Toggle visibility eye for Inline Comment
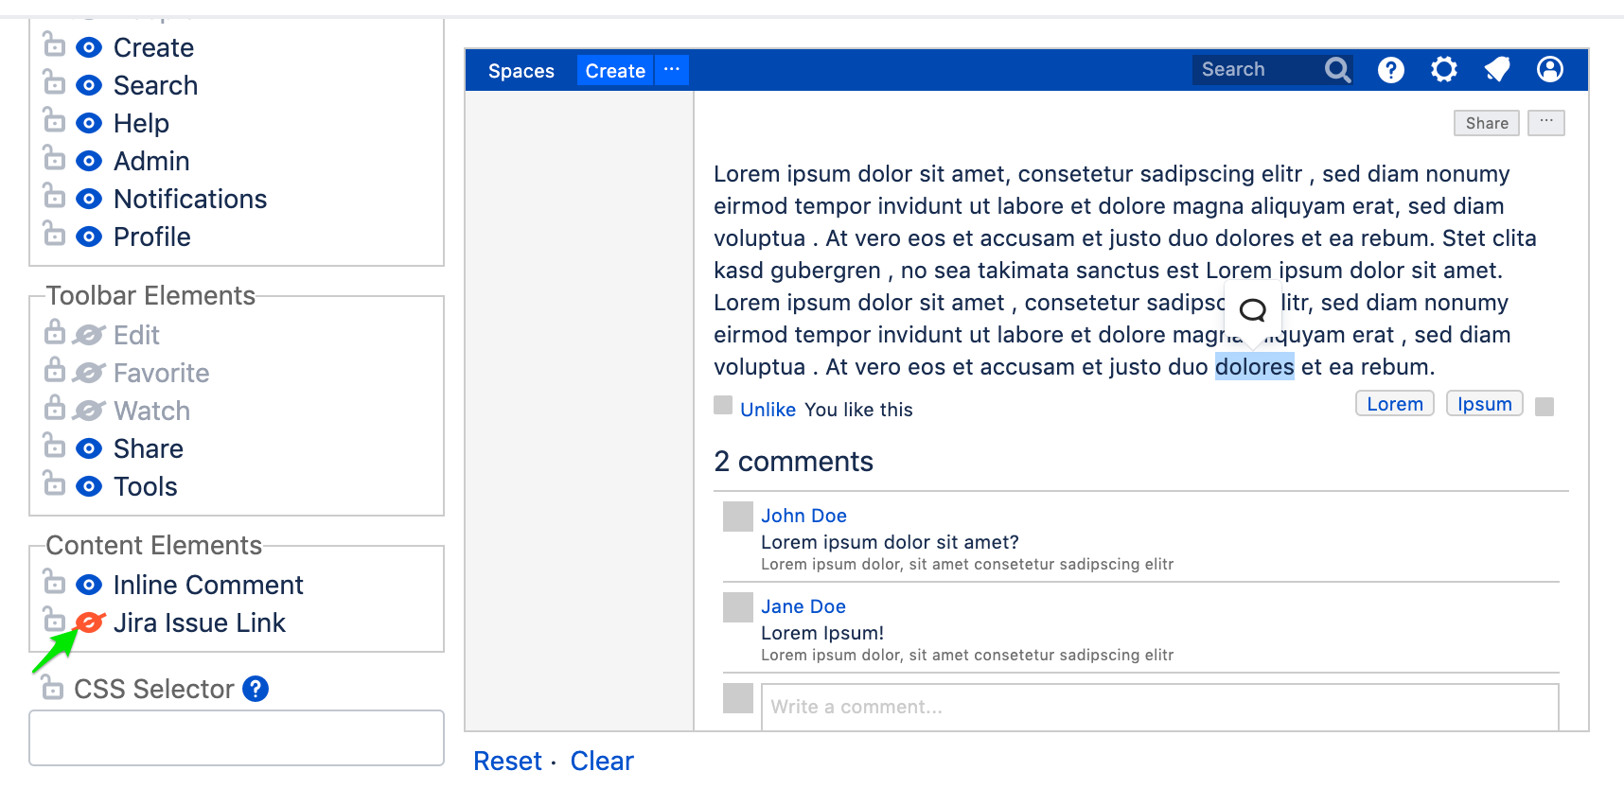The height and width of the screenshot is (806, 1624). [88, 585]
